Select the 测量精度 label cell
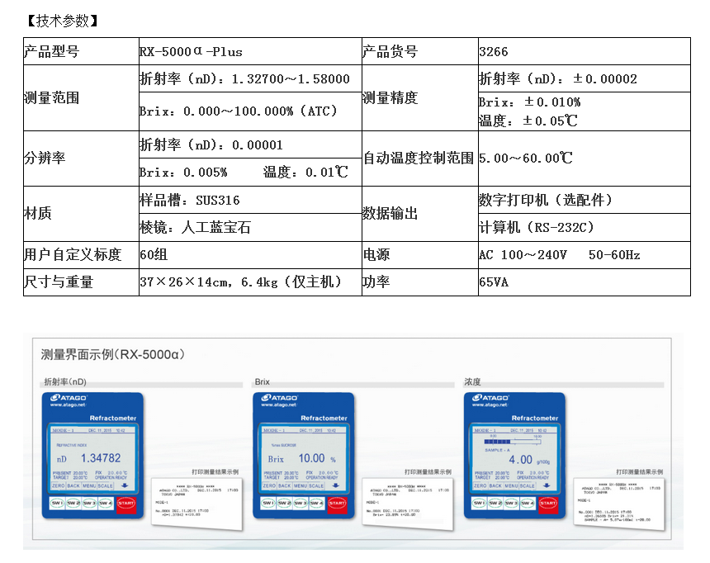This screenshot has height=563, width=710. click(419, 98)
